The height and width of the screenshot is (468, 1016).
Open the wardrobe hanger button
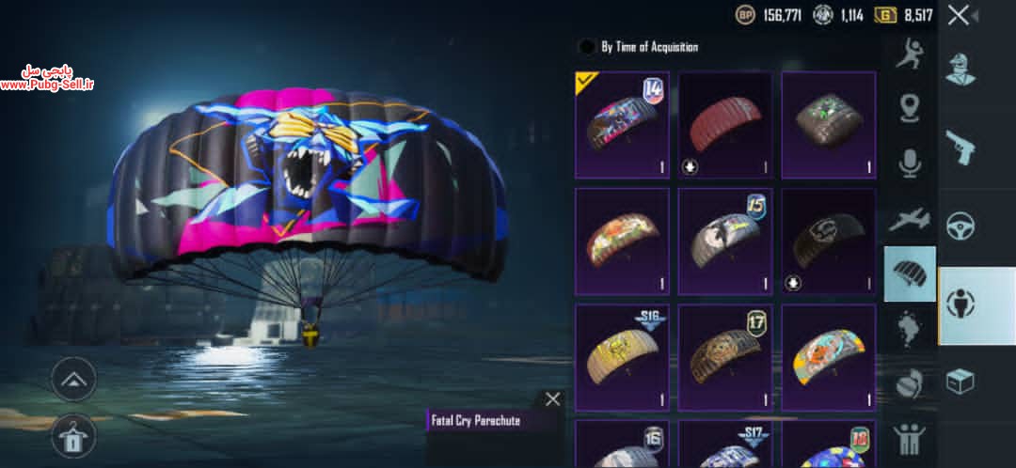coord(73,437)
